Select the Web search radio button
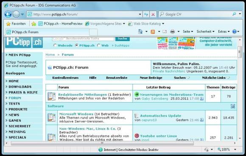The image size is (246, 156). pyautogui.click(x=99, y=45)
